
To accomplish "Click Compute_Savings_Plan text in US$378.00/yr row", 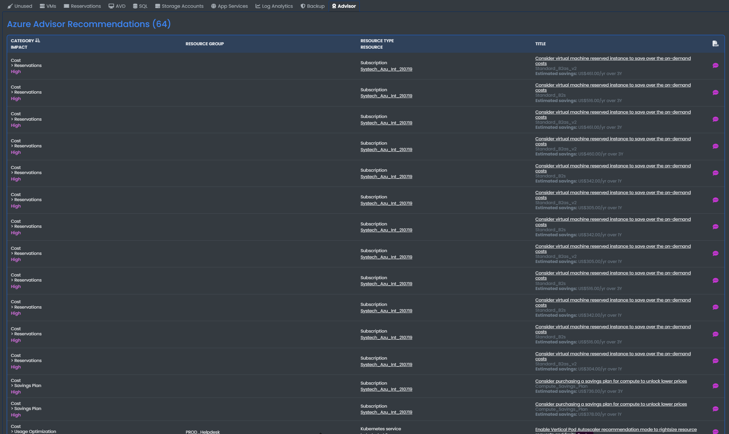I will pyautogui.click(x=561, y=409).
